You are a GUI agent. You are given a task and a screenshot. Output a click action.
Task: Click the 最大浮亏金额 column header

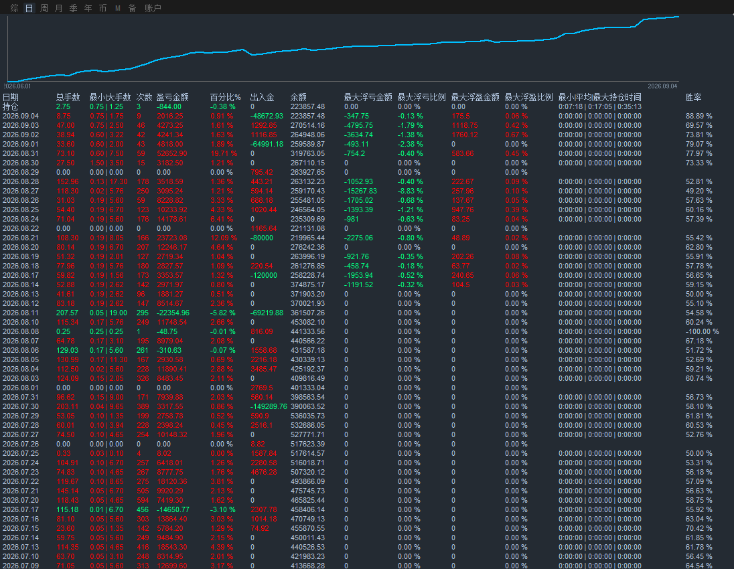coord(368,97)
